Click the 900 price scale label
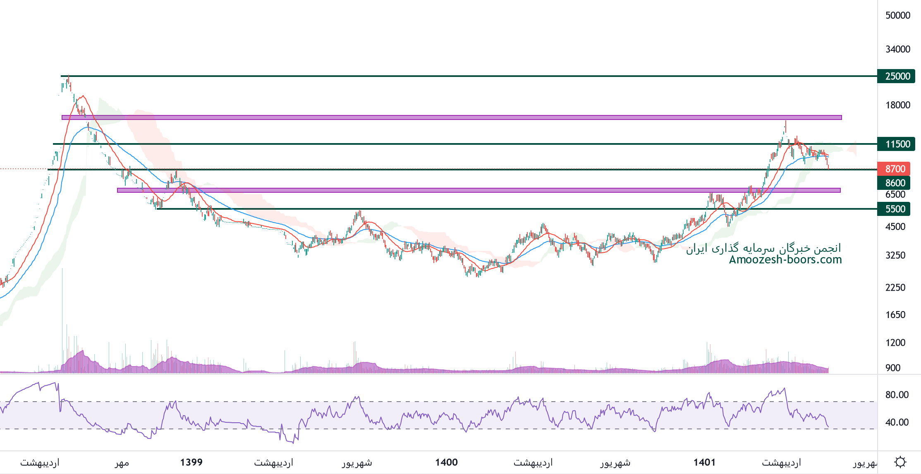The height and width of the screenshot is (474, 921). (893, 368)
